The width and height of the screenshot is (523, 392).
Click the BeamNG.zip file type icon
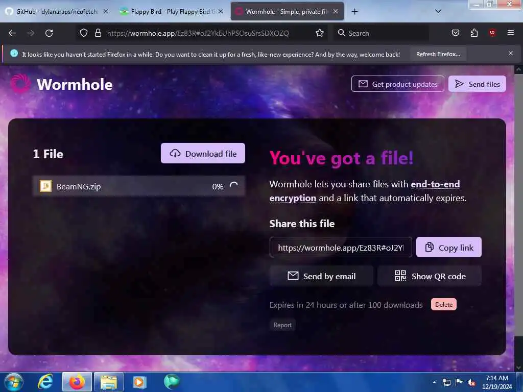coord(45,186)
